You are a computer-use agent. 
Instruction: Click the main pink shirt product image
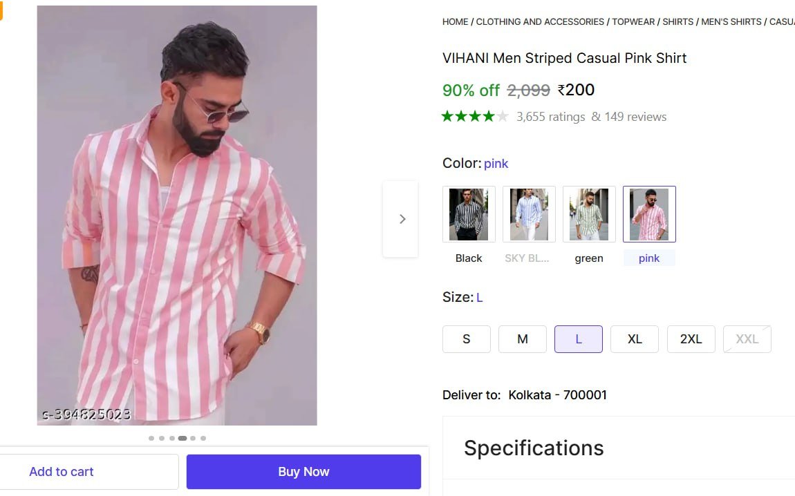pos(177,216)
